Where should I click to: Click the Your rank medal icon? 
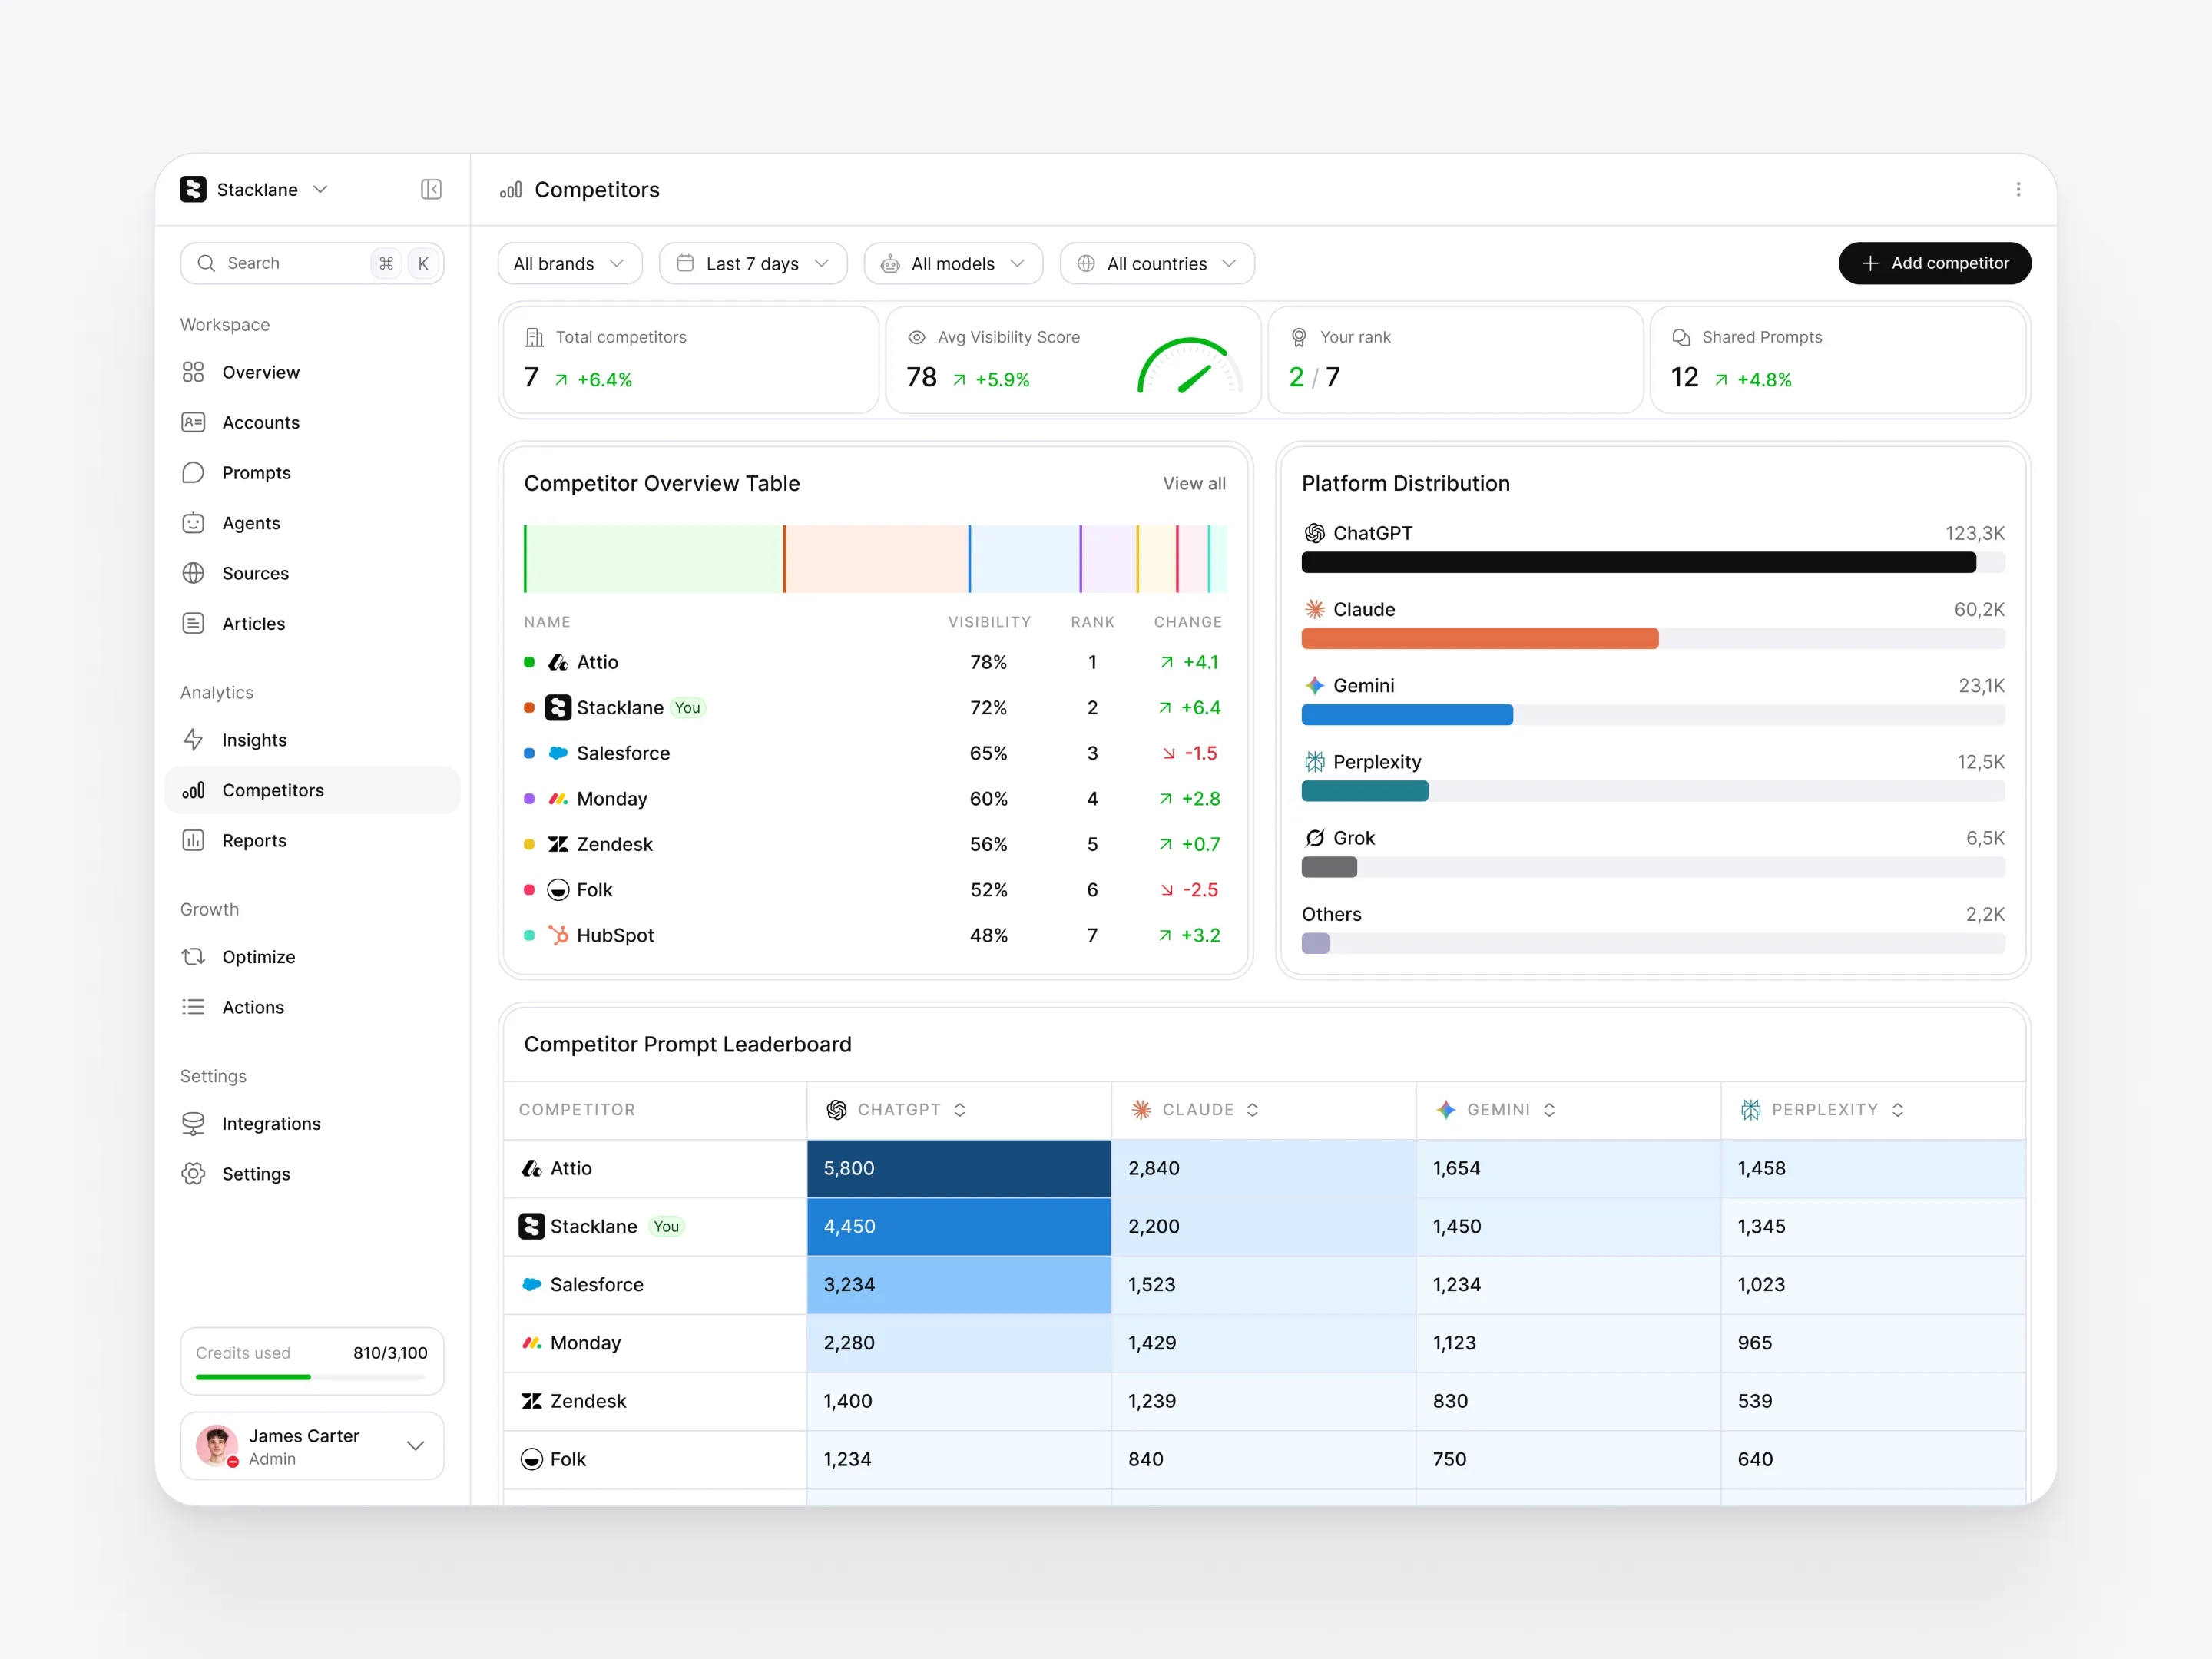pyautogui.click(x=1298, y=337)
